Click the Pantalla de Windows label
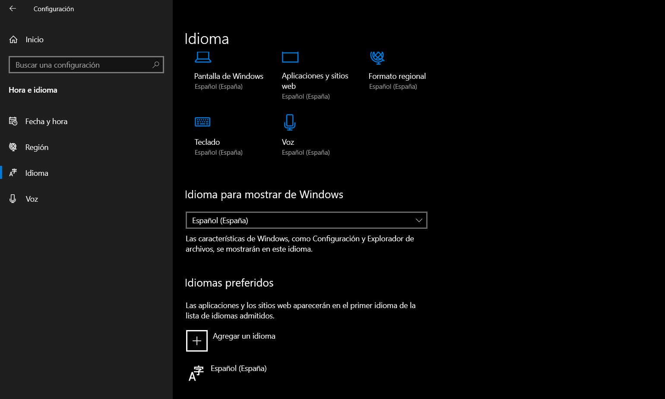 tap(229, 76)
